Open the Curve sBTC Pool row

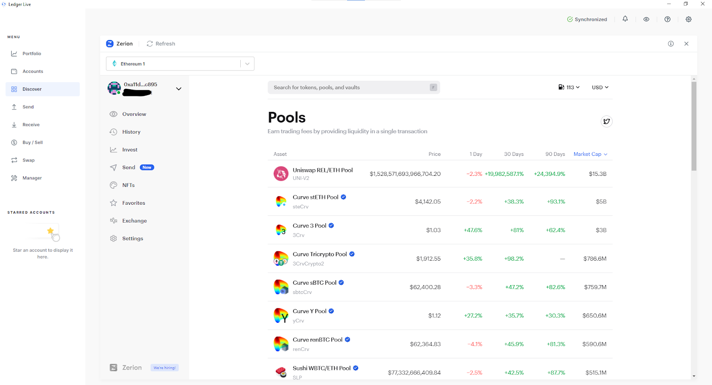tap(440, 287)
